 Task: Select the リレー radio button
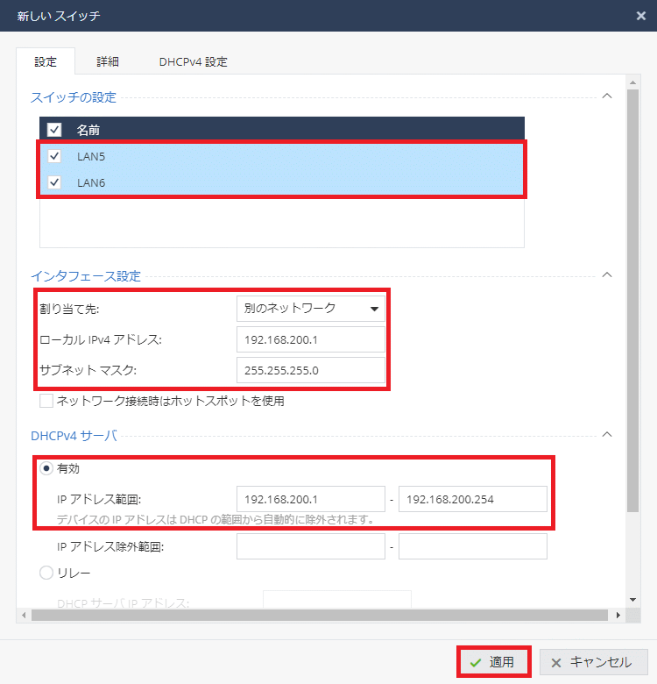tap(46, 573)
